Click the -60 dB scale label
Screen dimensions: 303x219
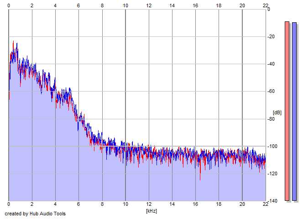[x=271, y=92]
